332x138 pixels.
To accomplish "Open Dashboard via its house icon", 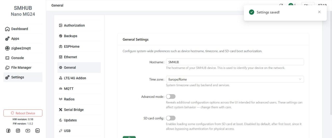I will click(x=7, y=29).
